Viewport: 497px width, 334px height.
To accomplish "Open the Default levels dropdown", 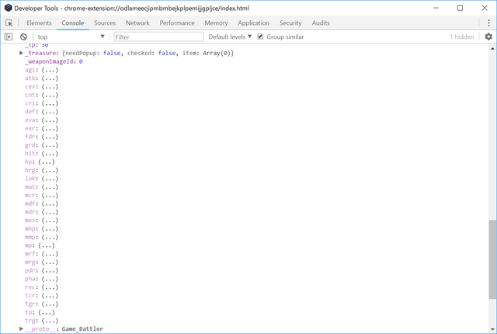I will [230, 37].
